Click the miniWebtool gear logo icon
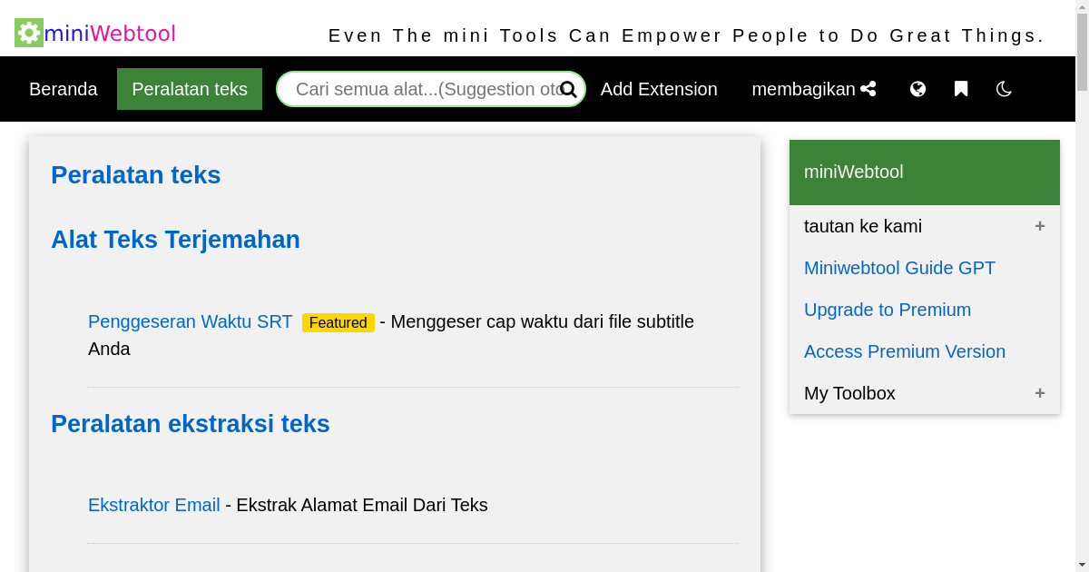Image resolution: width=1089 pixels, height=572 pixels. click(29, 33)
